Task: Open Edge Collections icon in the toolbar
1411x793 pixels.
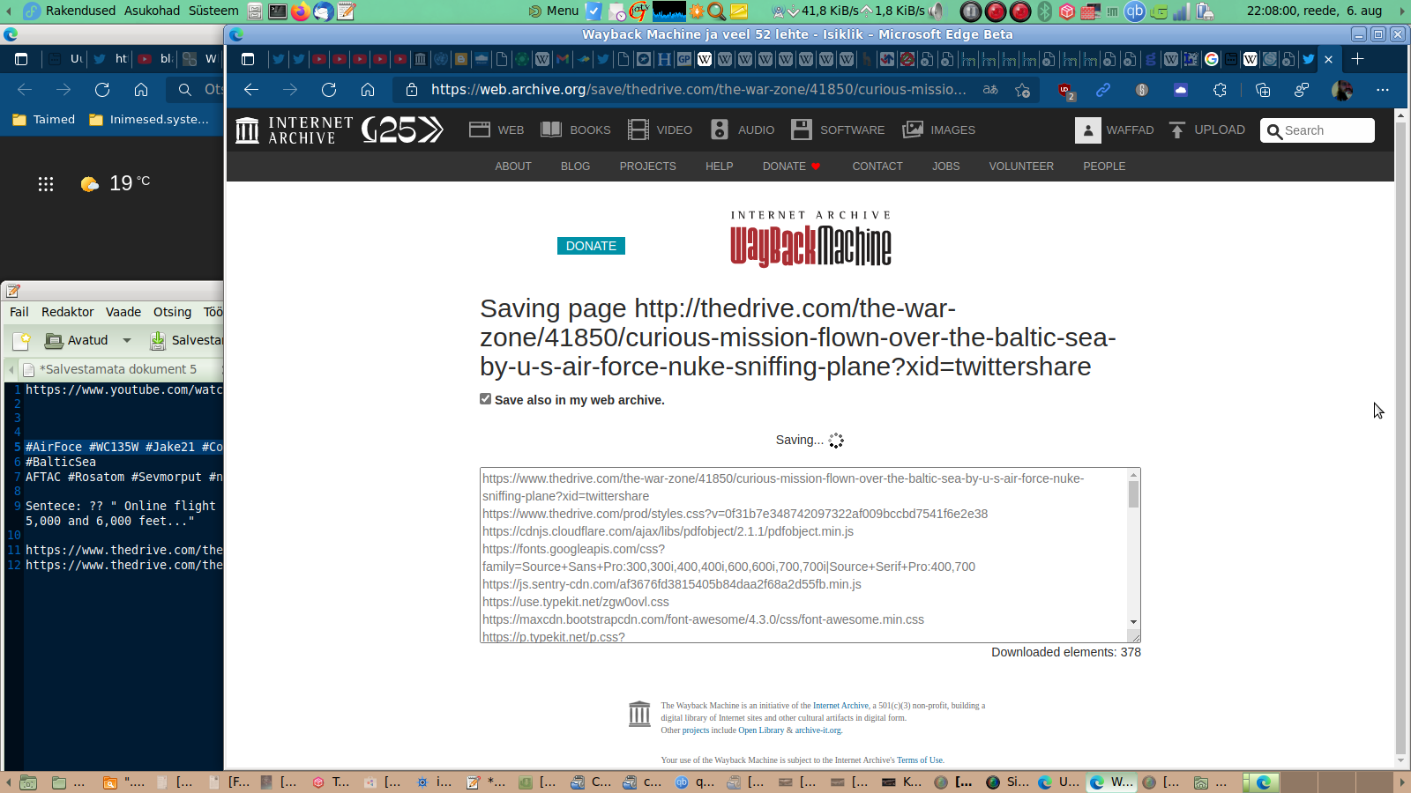Action: click(x=1263, y=90)
